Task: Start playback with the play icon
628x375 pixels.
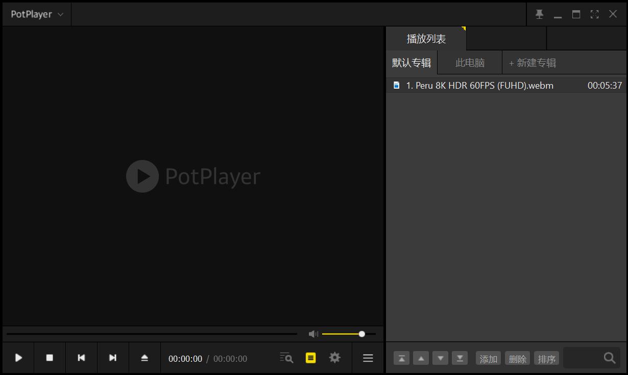Action: [19, 358]
